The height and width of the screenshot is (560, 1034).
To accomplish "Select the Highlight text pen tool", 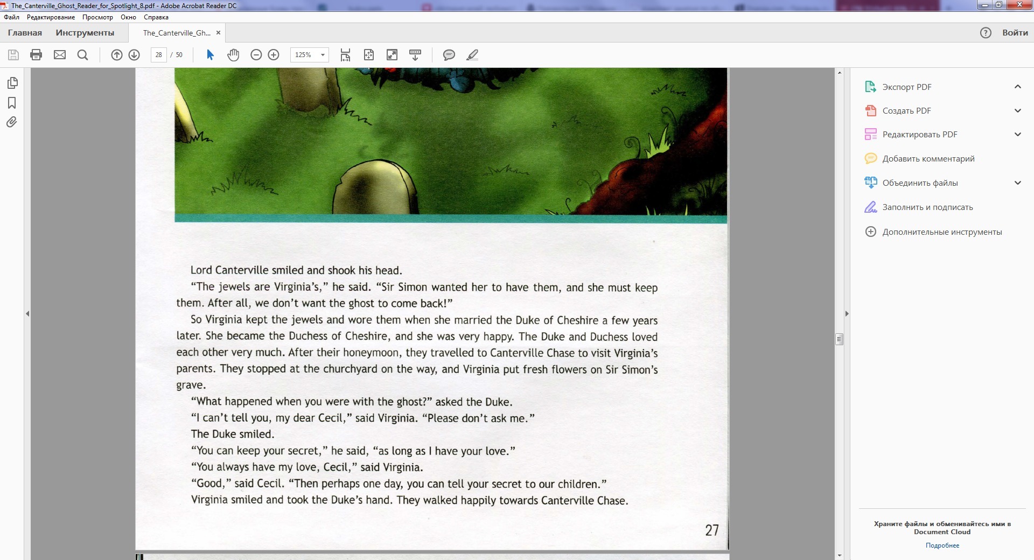I will (472, 55).
